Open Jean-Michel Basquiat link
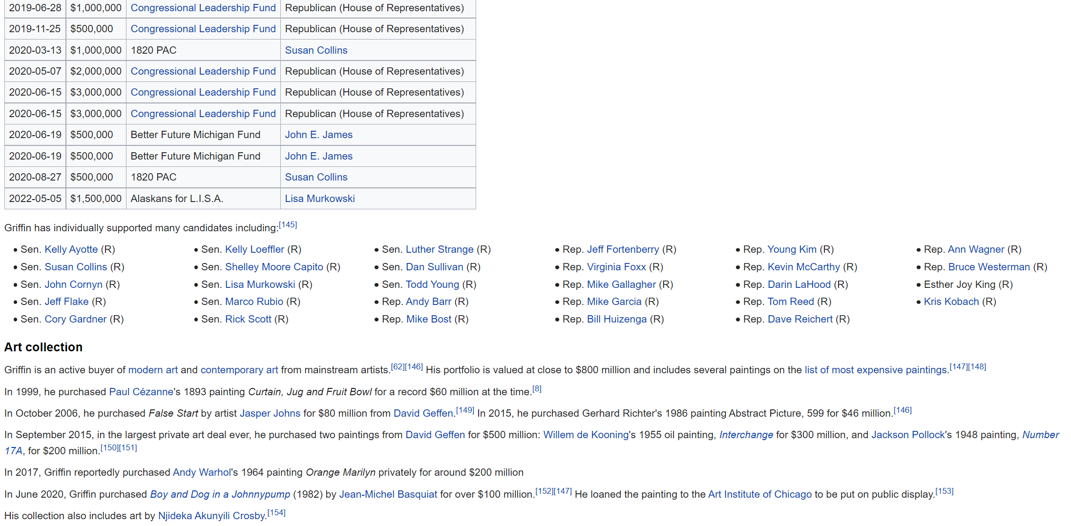1071x526 pixels. pyautogui.click(x=388, y=494)
